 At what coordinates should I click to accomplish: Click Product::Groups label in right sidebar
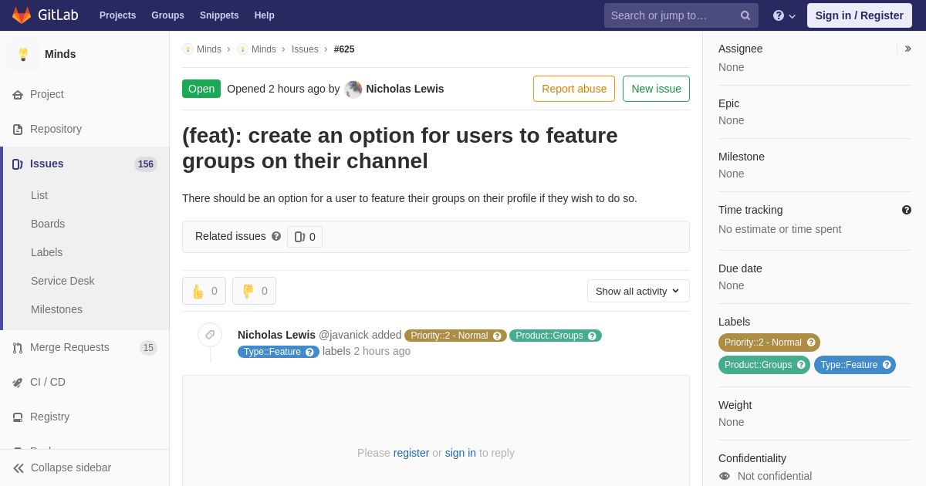coord(764,365)
